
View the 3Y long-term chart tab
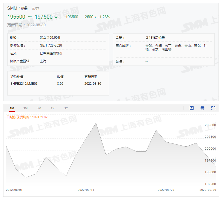66,108
